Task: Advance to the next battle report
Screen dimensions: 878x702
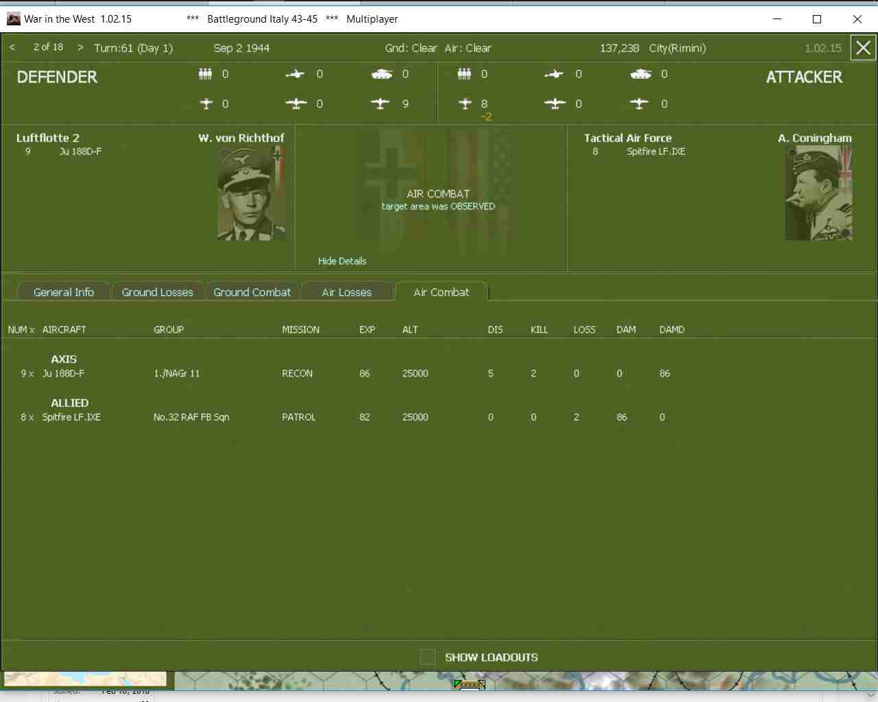Action: point(80,47)
